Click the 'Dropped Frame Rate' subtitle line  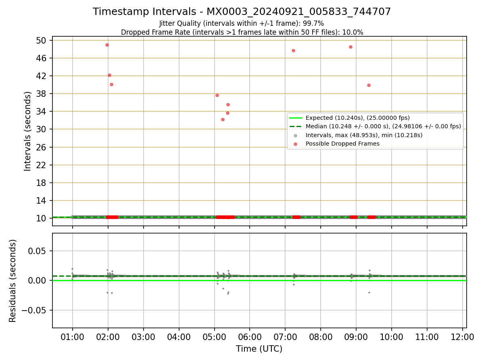pyautogui.click(x=242, y=32)
